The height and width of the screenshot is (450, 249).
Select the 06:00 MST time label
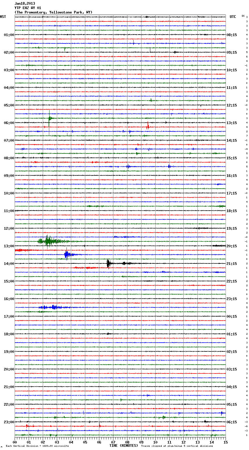pyautogui.click(x=9, y=123)
